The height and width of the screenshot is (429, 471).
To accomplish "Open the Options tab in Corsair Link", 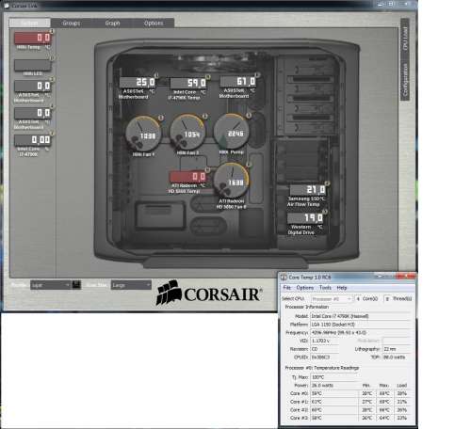I will click(154, 23).
